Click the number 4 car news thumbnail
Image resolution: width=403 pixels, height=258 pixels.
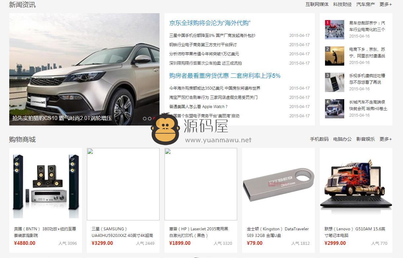335,109
